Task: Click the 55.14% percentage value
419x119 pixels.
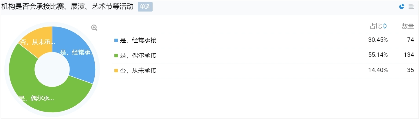Action: (x=378, y=55)
